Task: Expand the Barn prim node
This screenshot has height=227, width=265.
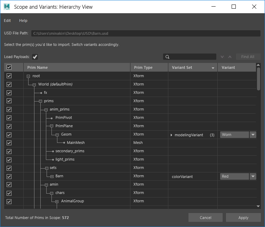Action: [52, 176]
